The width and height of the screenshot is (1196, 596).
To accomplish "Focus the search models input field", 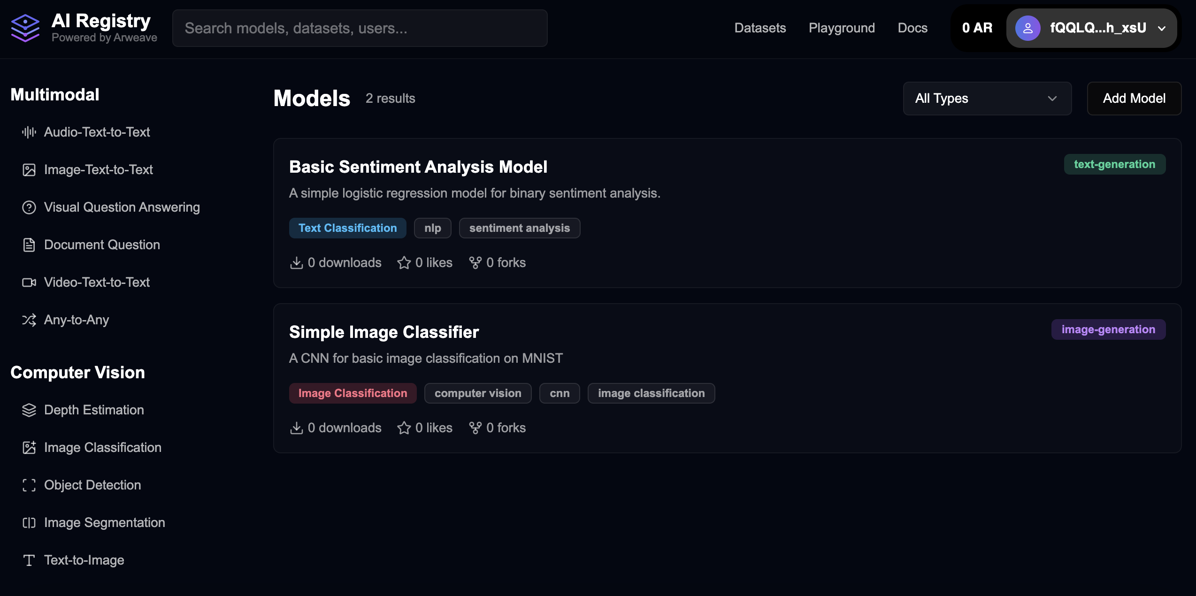I will (360, 28).
